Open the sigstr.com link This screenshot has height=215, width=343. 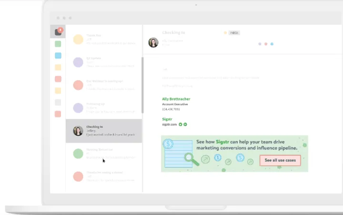click(169, 124)
